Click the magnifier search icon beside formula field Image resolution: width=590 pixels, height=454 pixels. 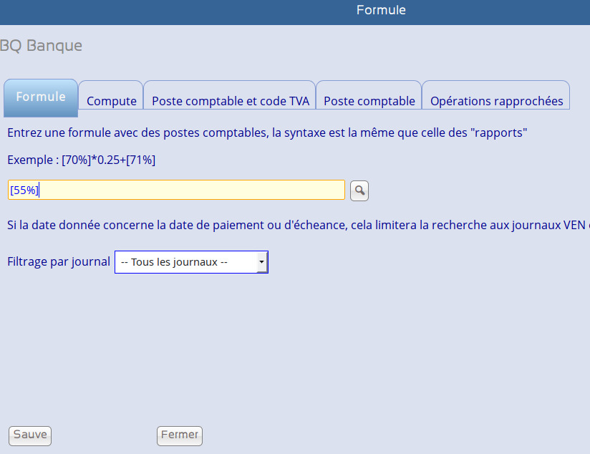pos(359,190)
